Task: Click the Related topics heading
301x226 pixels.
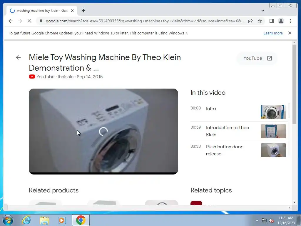Action: (211, 190)
